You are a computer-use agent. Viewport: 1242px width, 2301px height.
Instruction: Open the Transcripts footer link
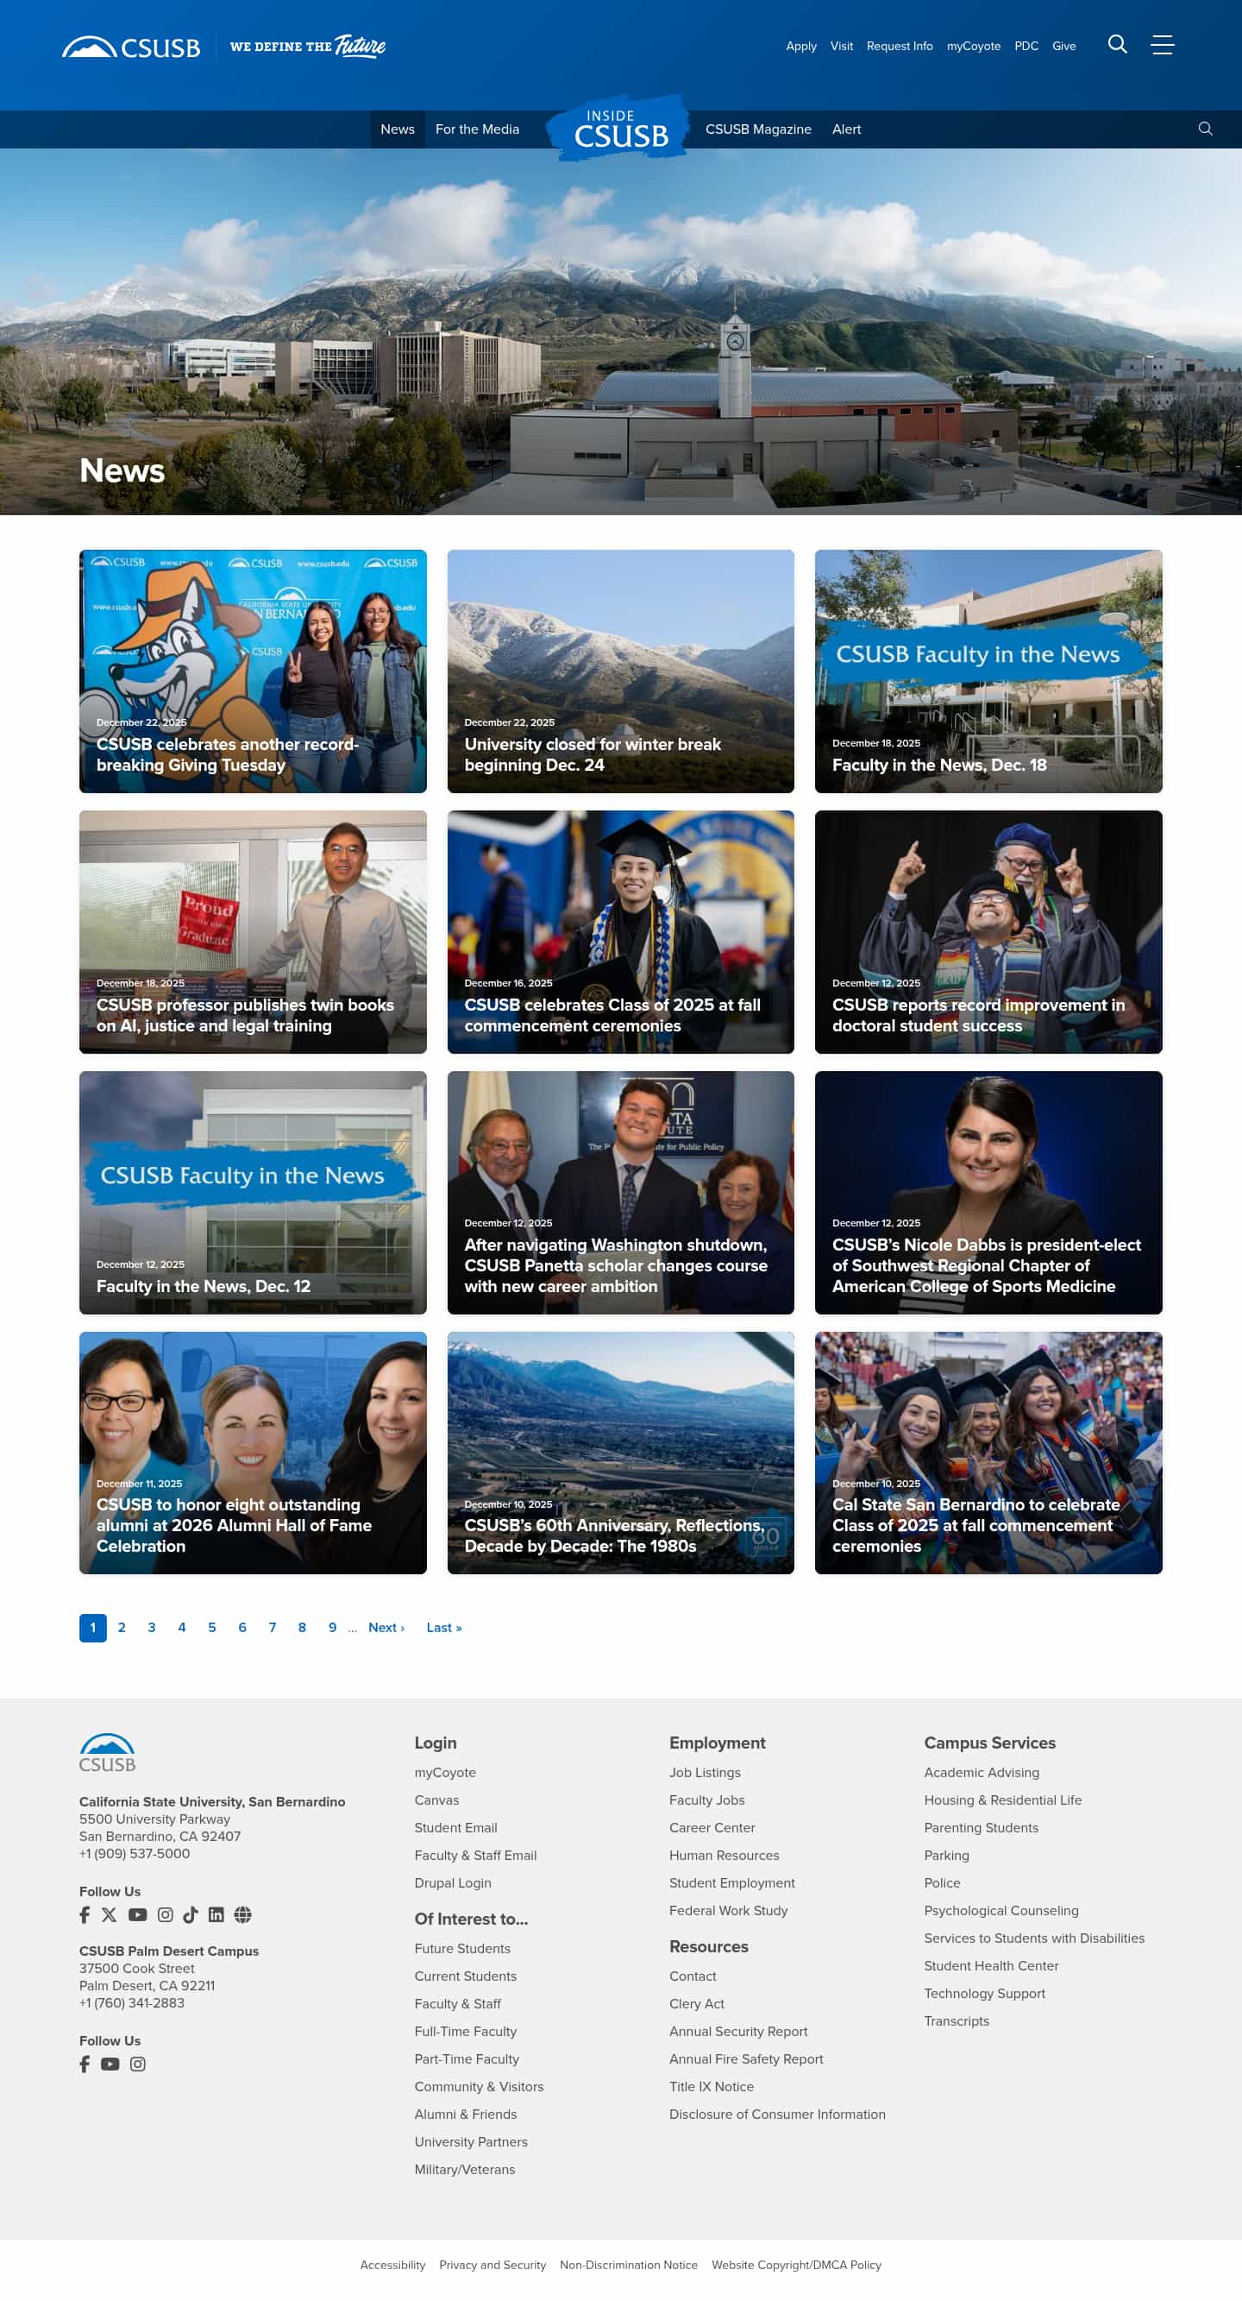957,2020
